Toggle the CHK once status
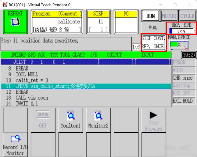The width and height of the screenshot is (197, 157). click(184, 78)
